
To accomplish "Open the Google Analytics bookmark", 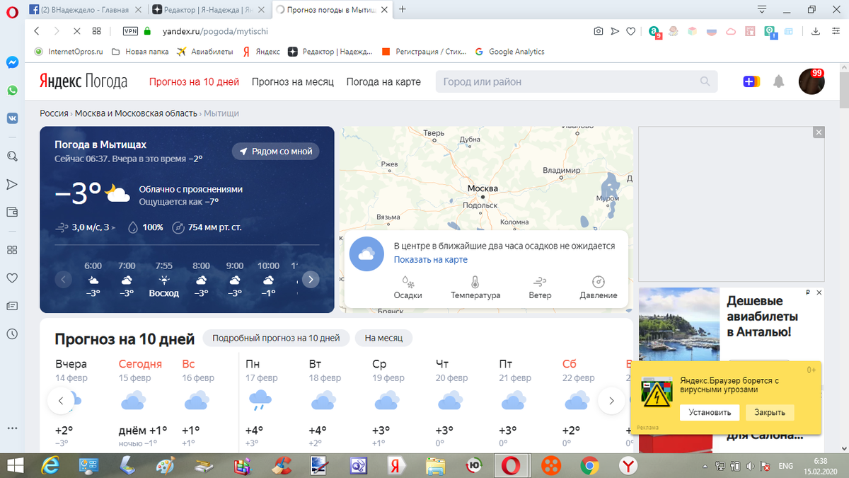I will 510,52.
